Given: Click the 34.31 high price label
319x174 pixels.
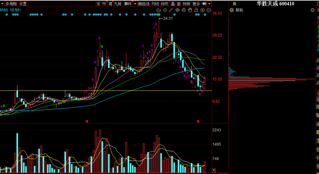Looking at the screenshot, I should click(168, 18).
